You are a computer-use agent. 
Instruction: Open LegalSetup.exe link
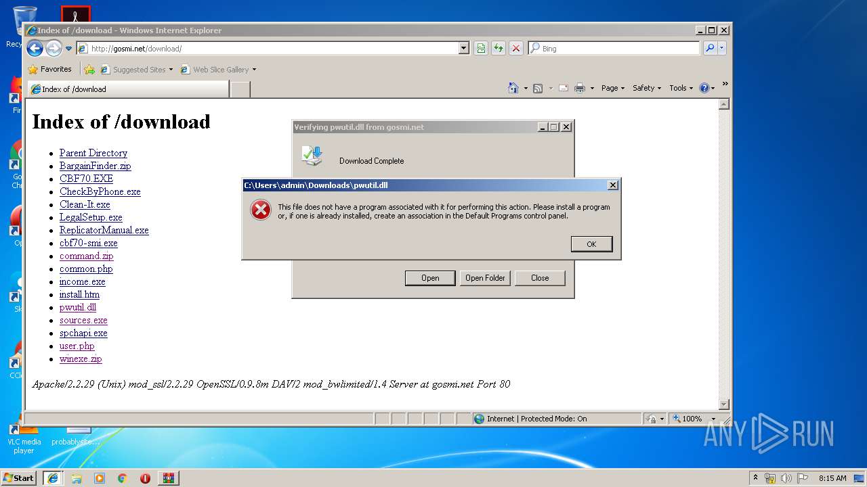[91, 217]
